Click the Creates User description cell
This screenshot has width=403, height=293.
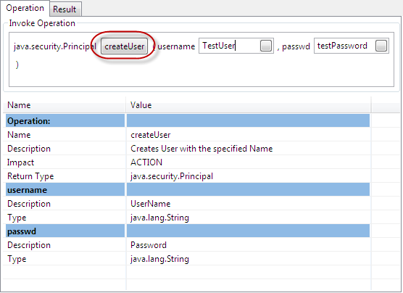click(249, 149)
